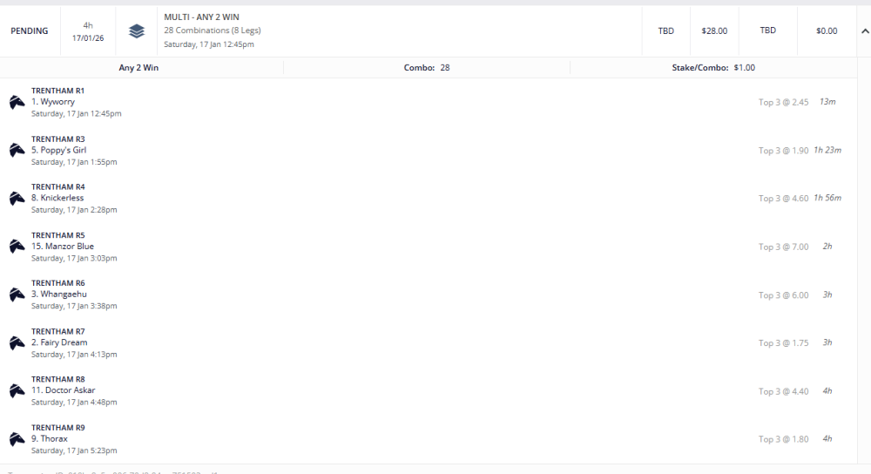Click horse racing icon beside Fairy Dream
The height and width of the screenshot is (474, 871).
coord(17,343)
